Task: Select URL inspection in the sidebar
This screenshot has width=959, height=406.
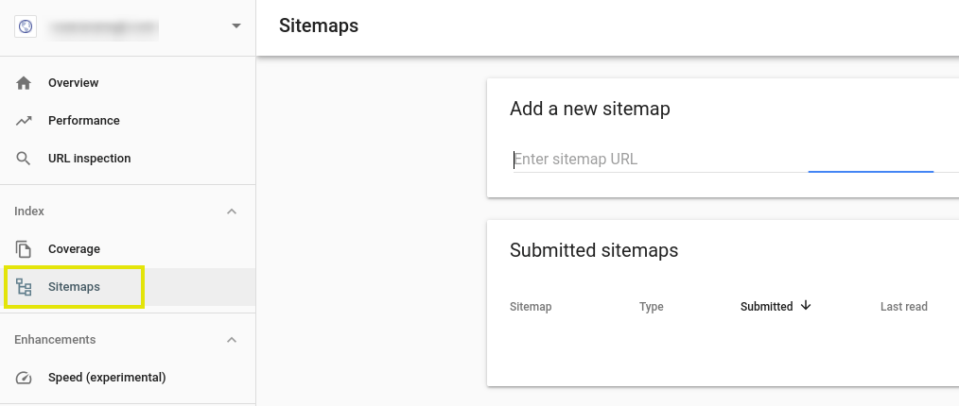Action: coord(90,159)
